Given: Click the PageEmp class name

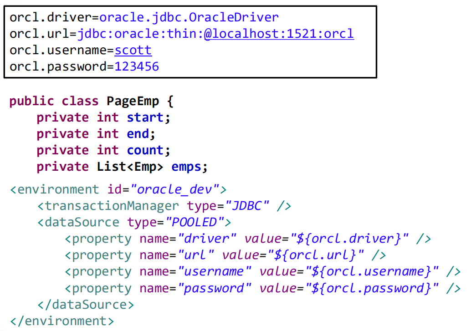Looking at the screenshot, I should pos(133,101).
